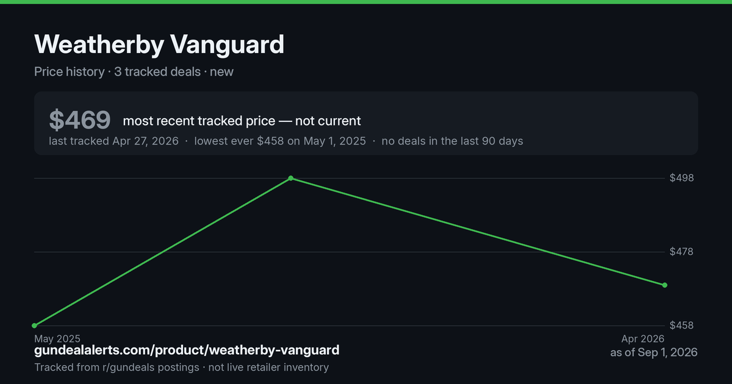Click 'Tracked from r/gundeals postings' footnote
The height and width of the screenshot is (384, 732).
pos(117,368)
